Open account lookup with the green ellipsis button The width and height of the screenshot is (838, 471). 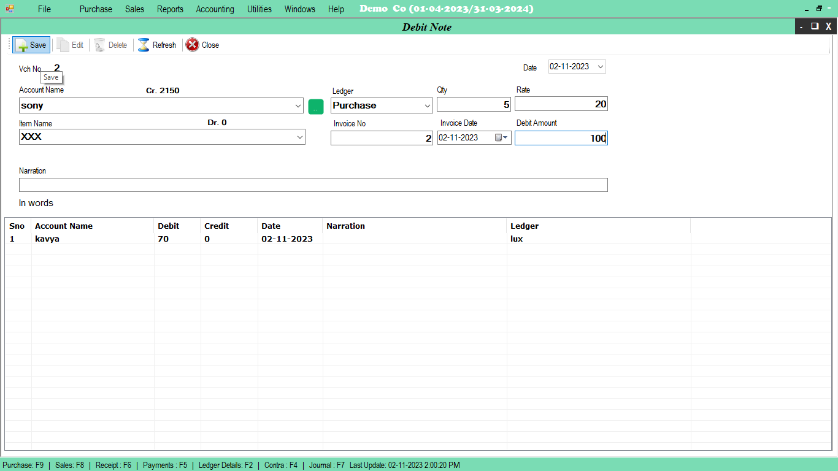click(315, 106)
